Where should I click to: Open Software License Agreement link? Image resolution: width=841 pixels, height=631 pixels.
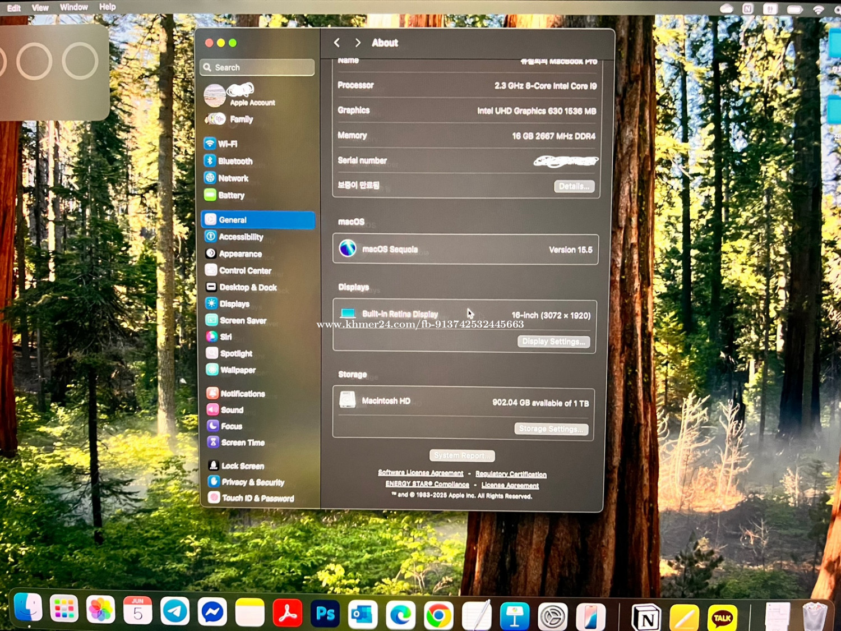420,473
